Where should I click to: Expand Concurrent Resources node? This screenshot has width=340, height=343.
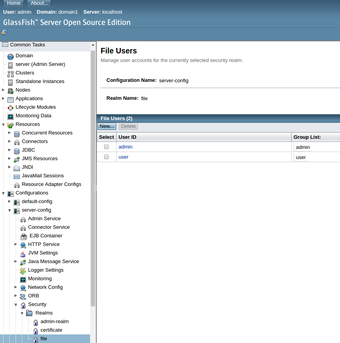9,133
